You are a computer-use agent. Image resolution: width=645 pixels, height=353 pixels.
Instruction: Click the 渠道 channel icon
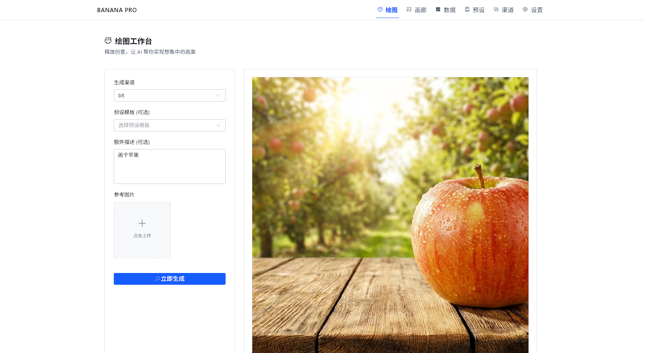click(x=496, y=9)
